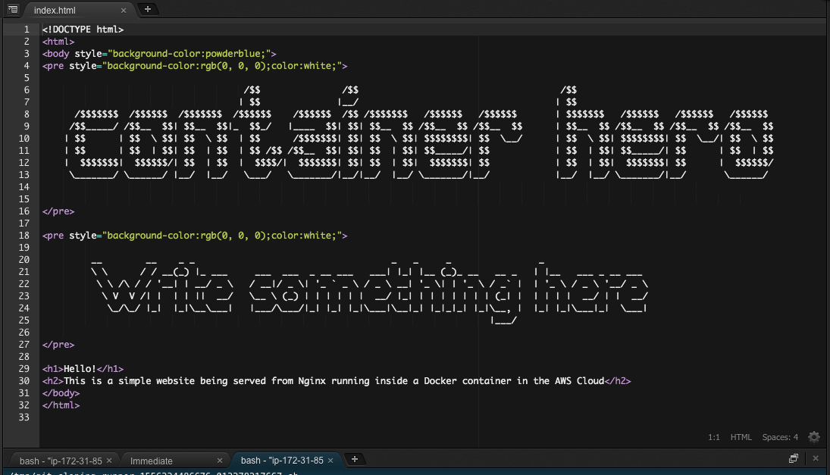Click the </pre> tag on line 16
Screen dimensions: 830x475
58,211
